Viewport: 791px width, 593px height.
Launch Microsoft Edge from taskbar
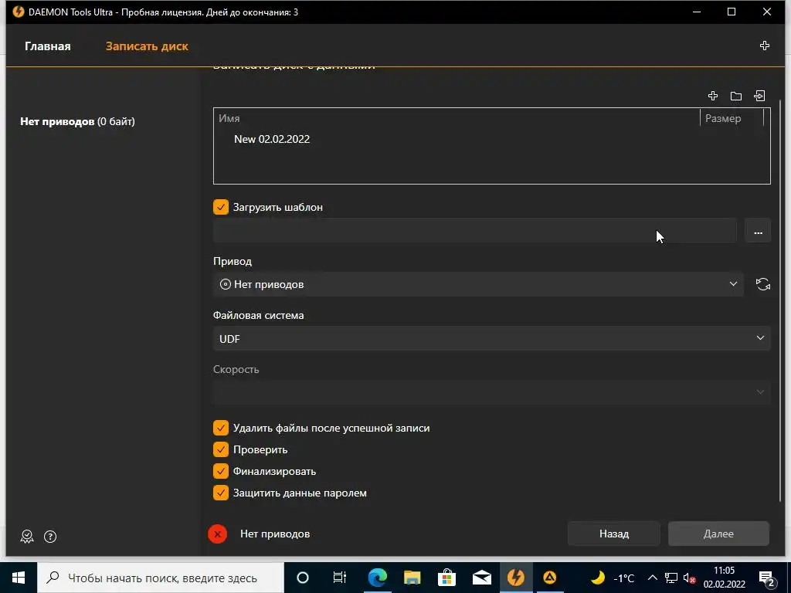pyautogui.click(x=377, y=578)
